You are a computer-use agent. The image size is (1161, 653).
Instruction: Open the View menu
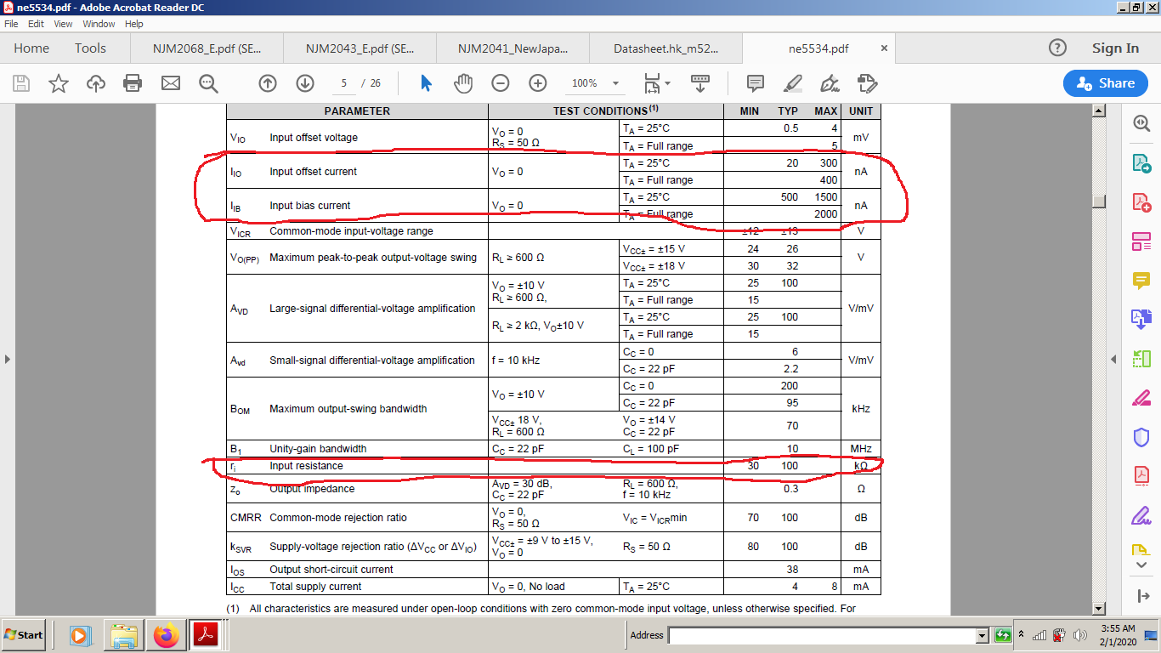64,24
